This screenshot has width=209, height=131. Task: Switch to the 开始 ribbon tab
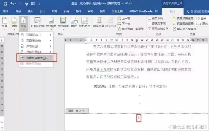click(18, 11)
